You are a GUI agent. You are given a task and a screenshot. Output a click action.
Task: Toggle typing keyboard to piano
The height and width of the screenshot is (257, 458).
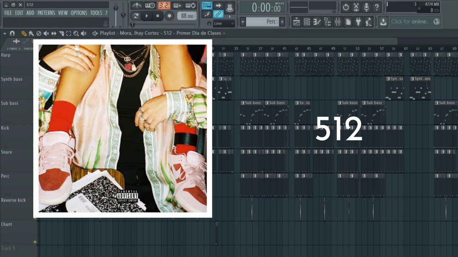(x=207, y=5)
